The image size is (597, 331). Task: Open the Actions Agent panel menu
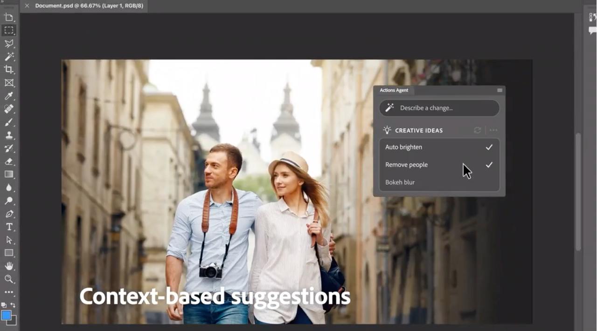pos(500,90)
